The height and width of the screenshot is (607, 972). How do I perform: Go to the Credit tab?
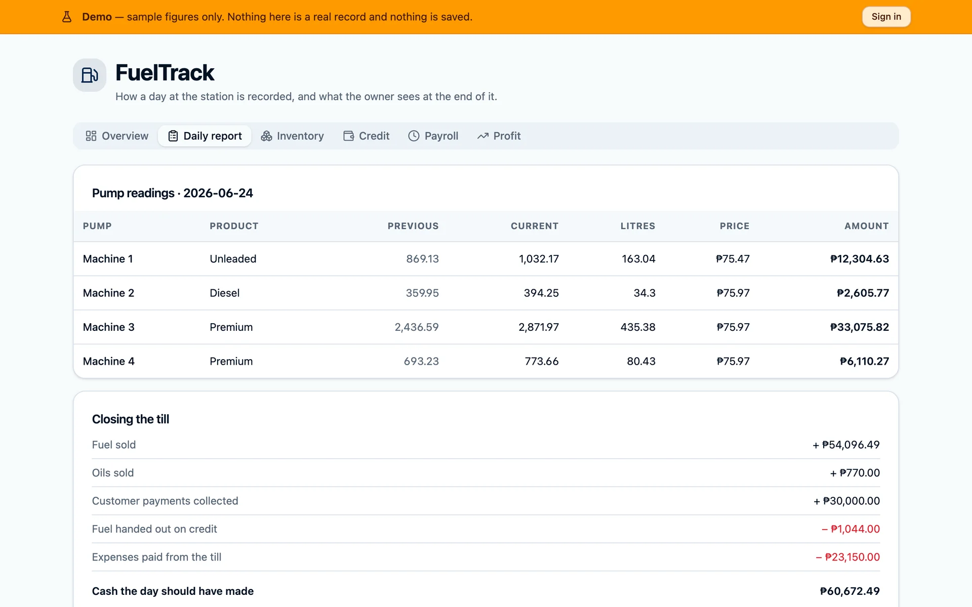coord(367,136)
